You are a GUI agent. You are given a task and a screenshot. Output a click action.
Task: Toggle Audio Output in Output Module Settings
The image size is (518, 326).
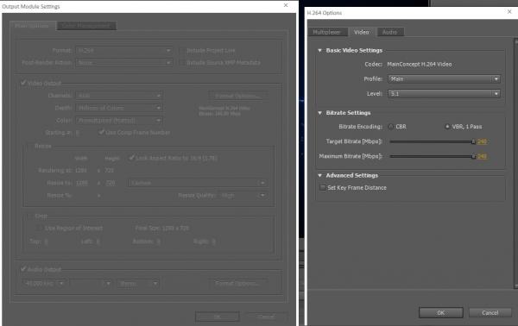[x=23, y=269]
